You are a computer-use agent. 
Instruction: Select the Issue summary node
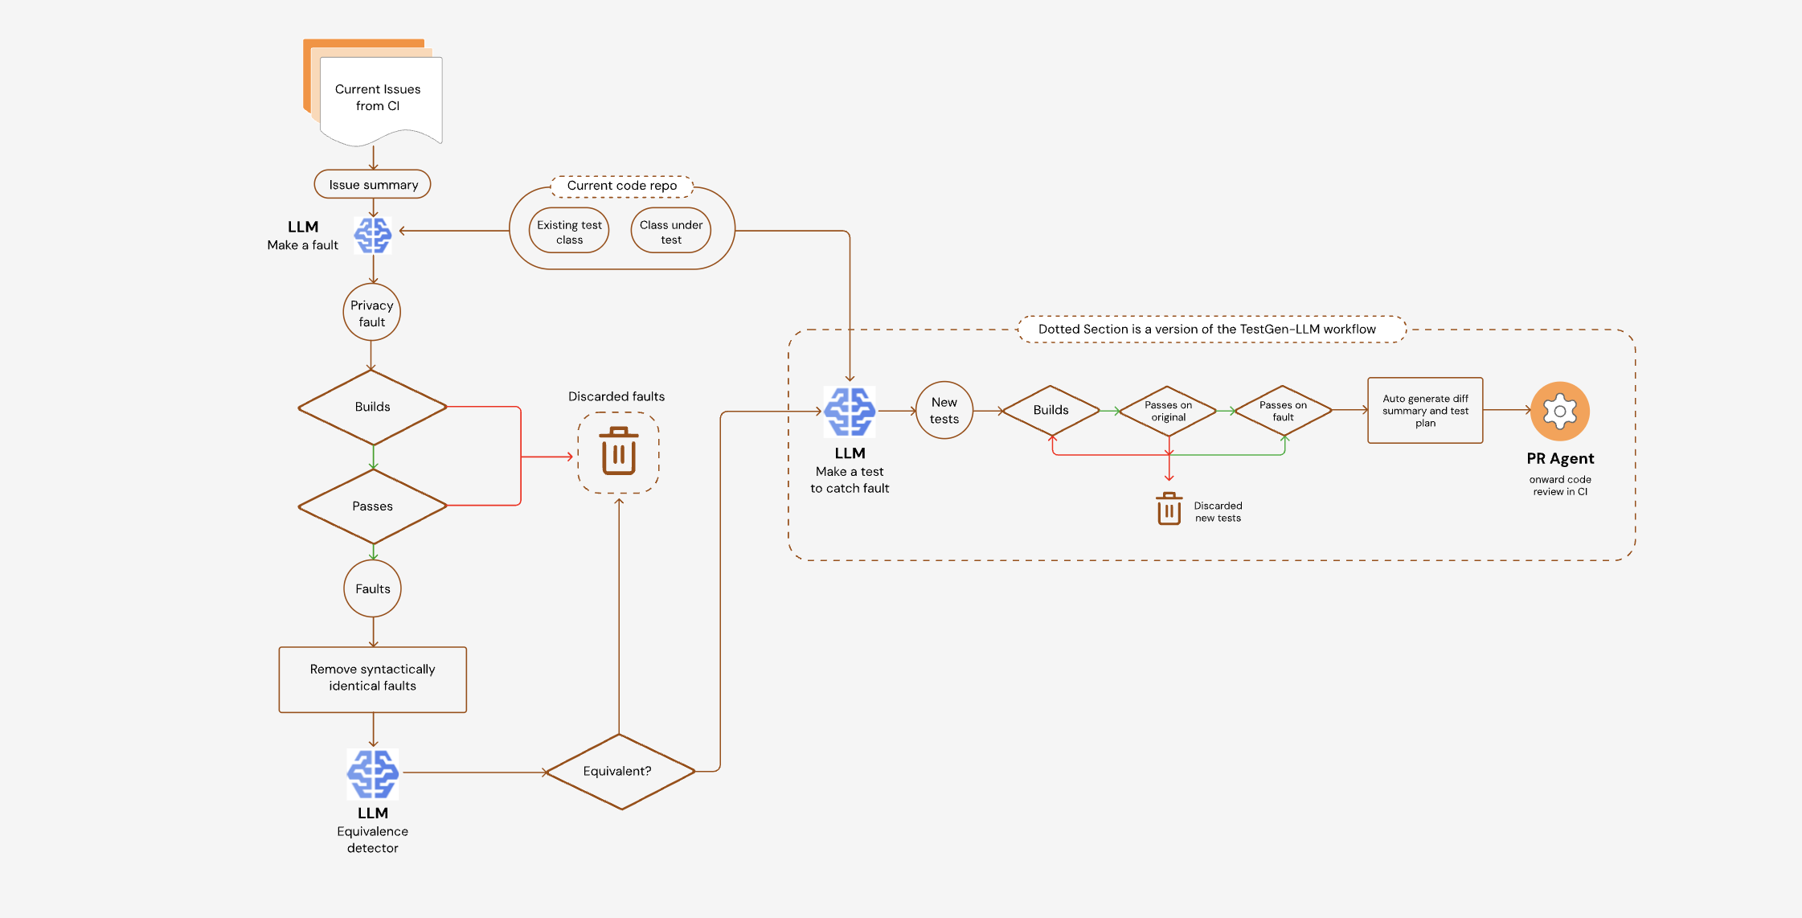tap(372, 184)
